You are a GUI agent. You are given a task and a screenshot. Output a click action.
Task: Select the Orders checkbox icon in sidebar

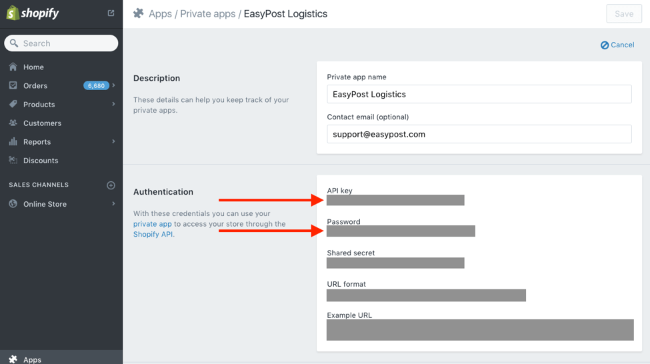13,85
